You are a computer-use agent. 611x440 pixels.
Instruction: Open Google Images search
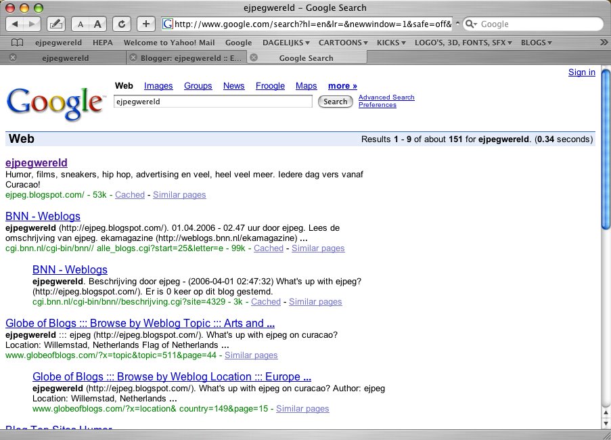point(158,86)
